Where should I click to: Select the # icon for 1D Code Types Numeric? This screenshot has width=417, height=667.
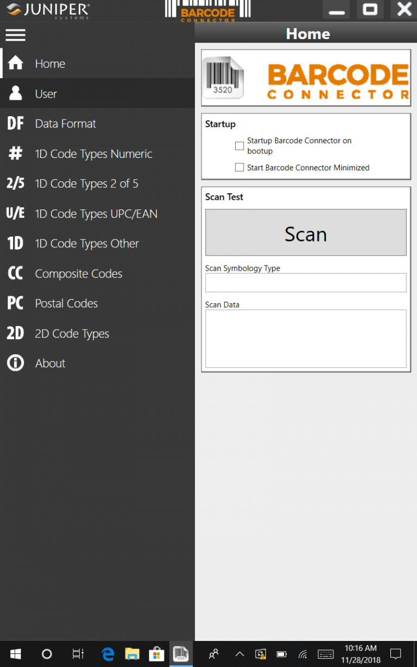point(15,154)
